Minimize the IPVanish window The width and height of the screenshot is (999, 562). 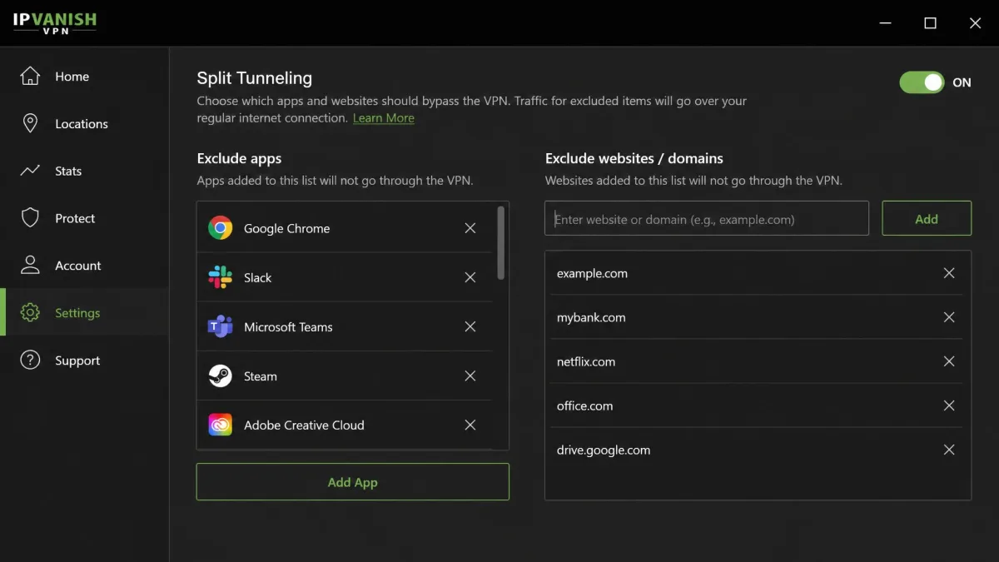[x=887, y=23]
